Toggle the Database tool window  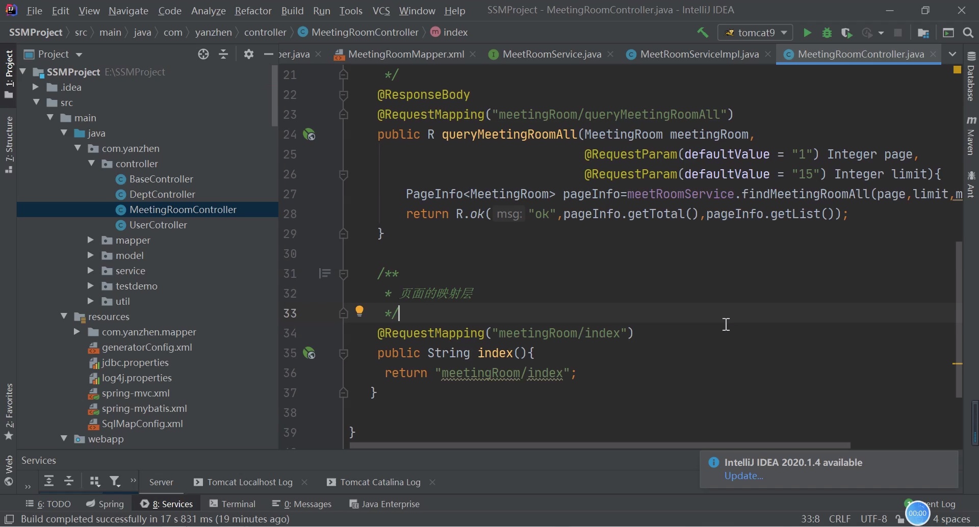tap(971, 76)
